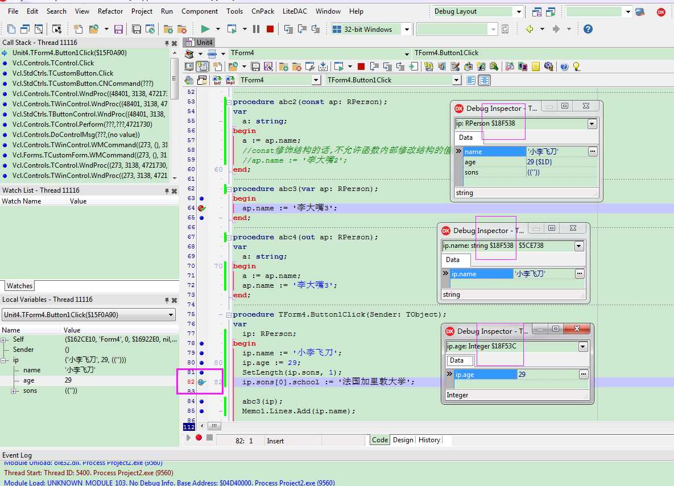
Task: Click the ellipsis button on the ip.name inspector row
Action: [x=580, y=274]
